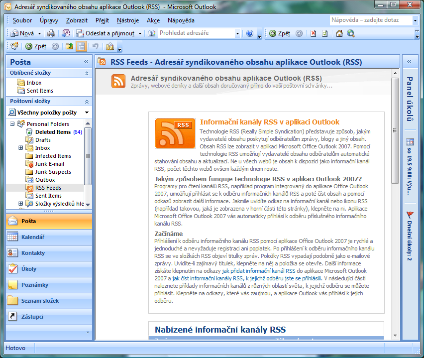Open the Akce menu
The image size is (424, 358).
coord(153,20)
